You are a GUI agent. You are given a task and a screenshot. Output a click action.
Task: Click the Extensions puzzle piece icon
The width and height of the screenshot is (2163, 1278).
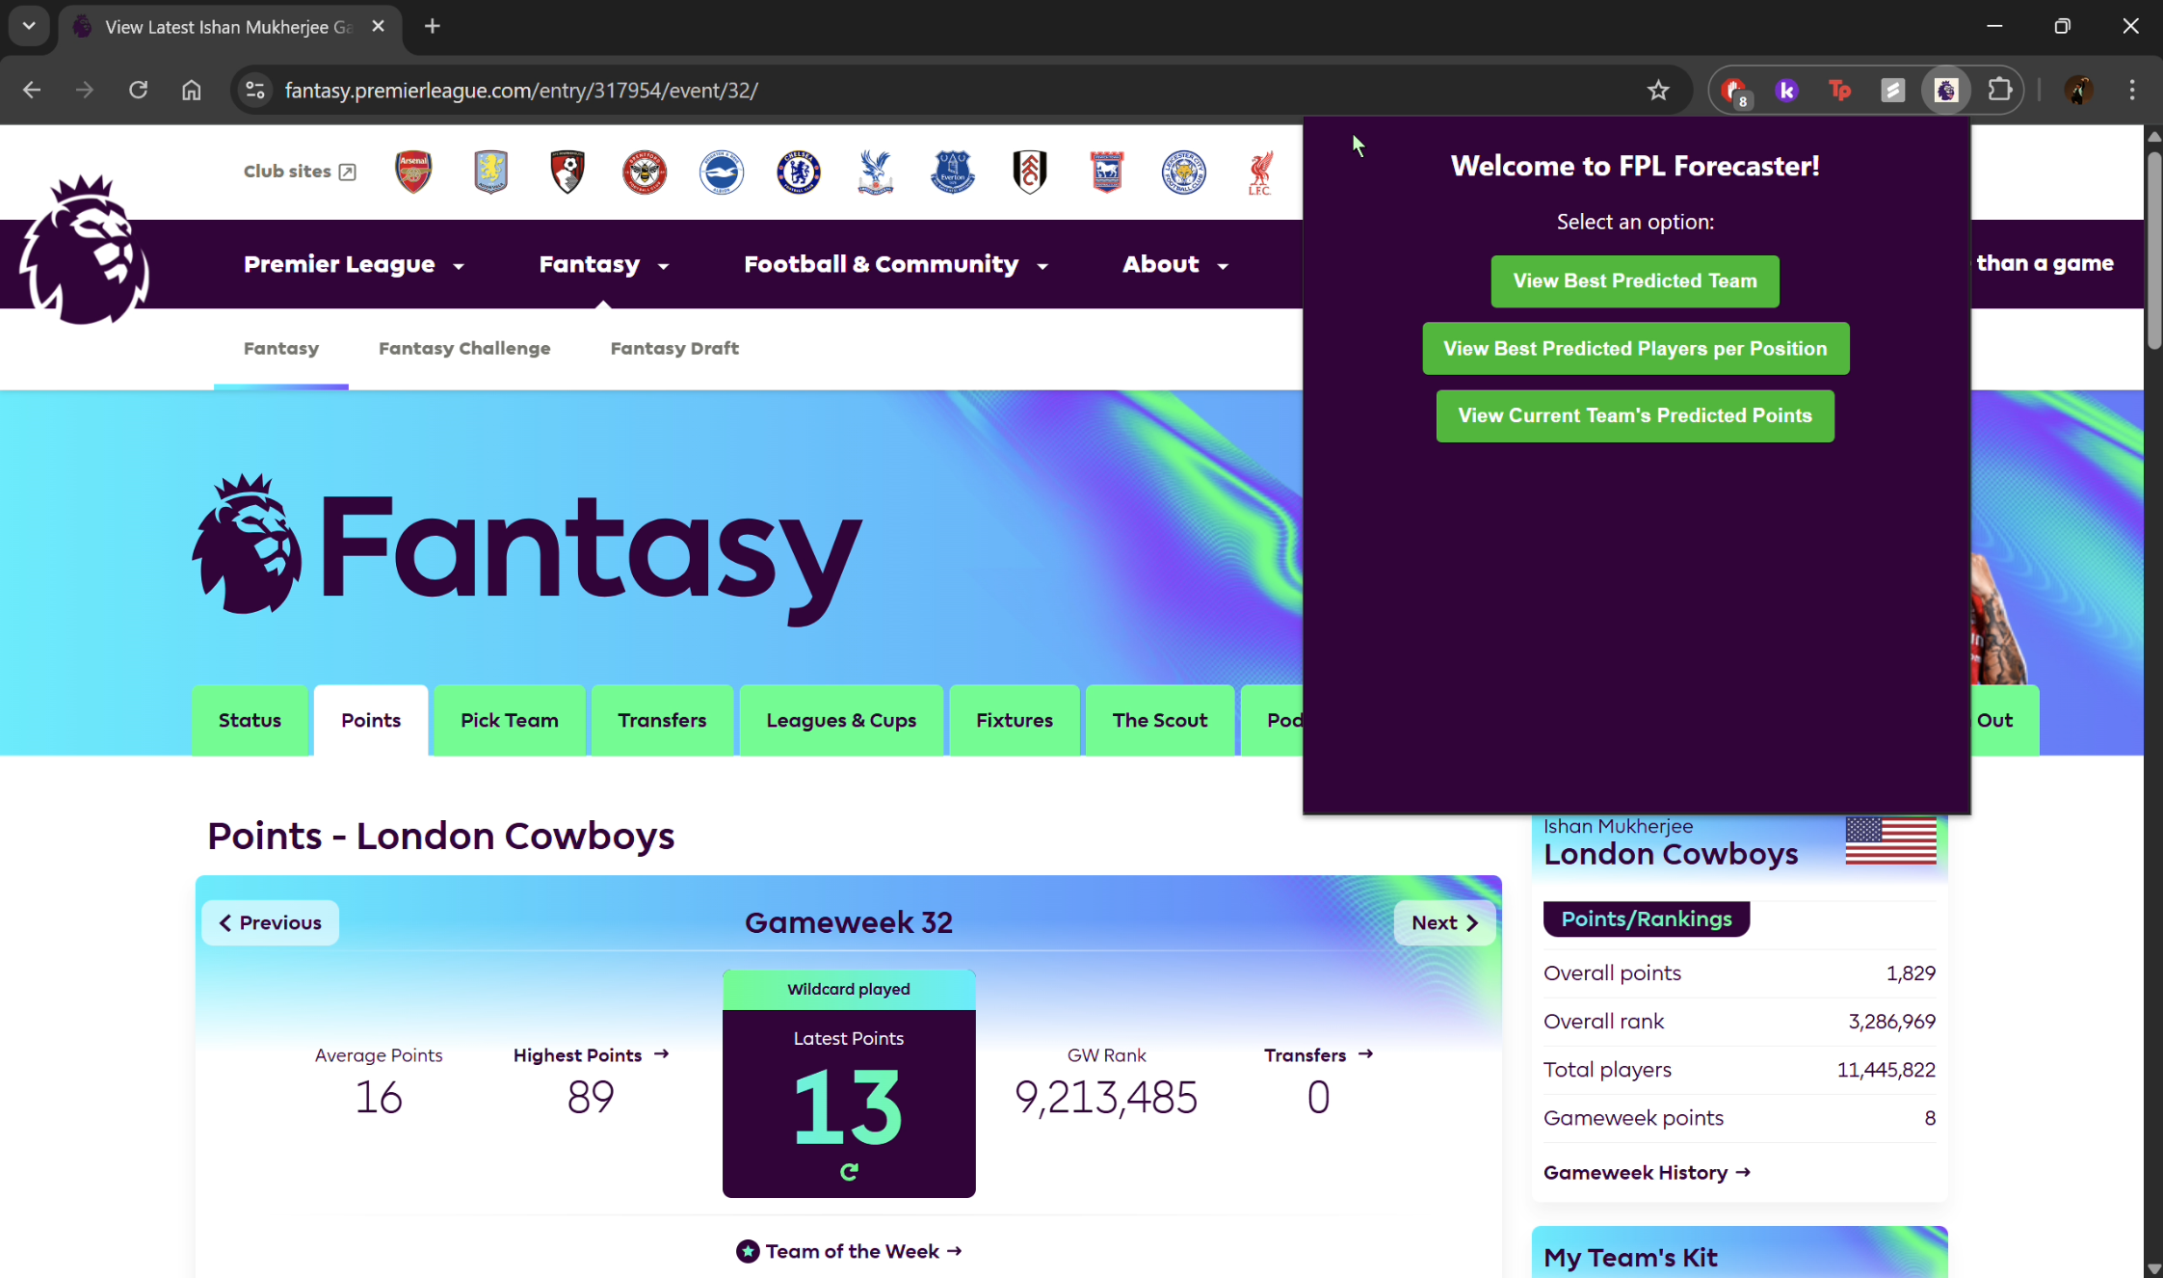coord(1999,90)
